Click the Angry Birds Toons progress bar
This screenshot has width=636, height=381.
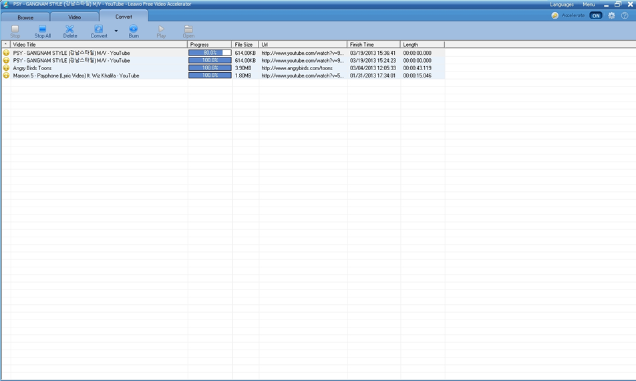tap(210, 68)
